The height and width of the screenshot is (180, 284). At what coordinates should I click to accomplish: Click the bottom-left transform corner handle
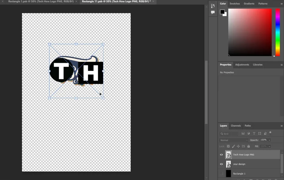49,98
